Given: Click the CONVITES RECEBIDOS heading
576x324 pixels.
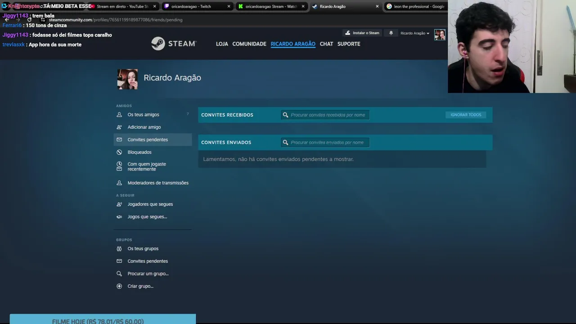Looking at the screenshot, I should click(227, 115).
